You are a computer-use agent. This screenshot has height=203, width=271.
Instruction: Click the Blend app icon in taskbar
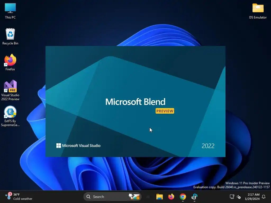[195, 197]
